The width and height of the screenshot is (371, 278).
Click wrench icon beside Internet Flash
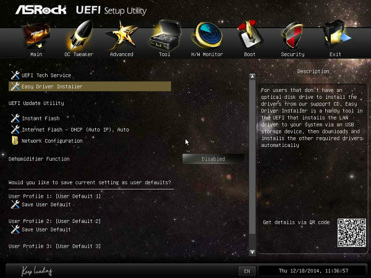(x=15, y=130)
